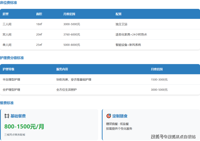Select the 全护理型护理 care level

(x=11, y=90)
